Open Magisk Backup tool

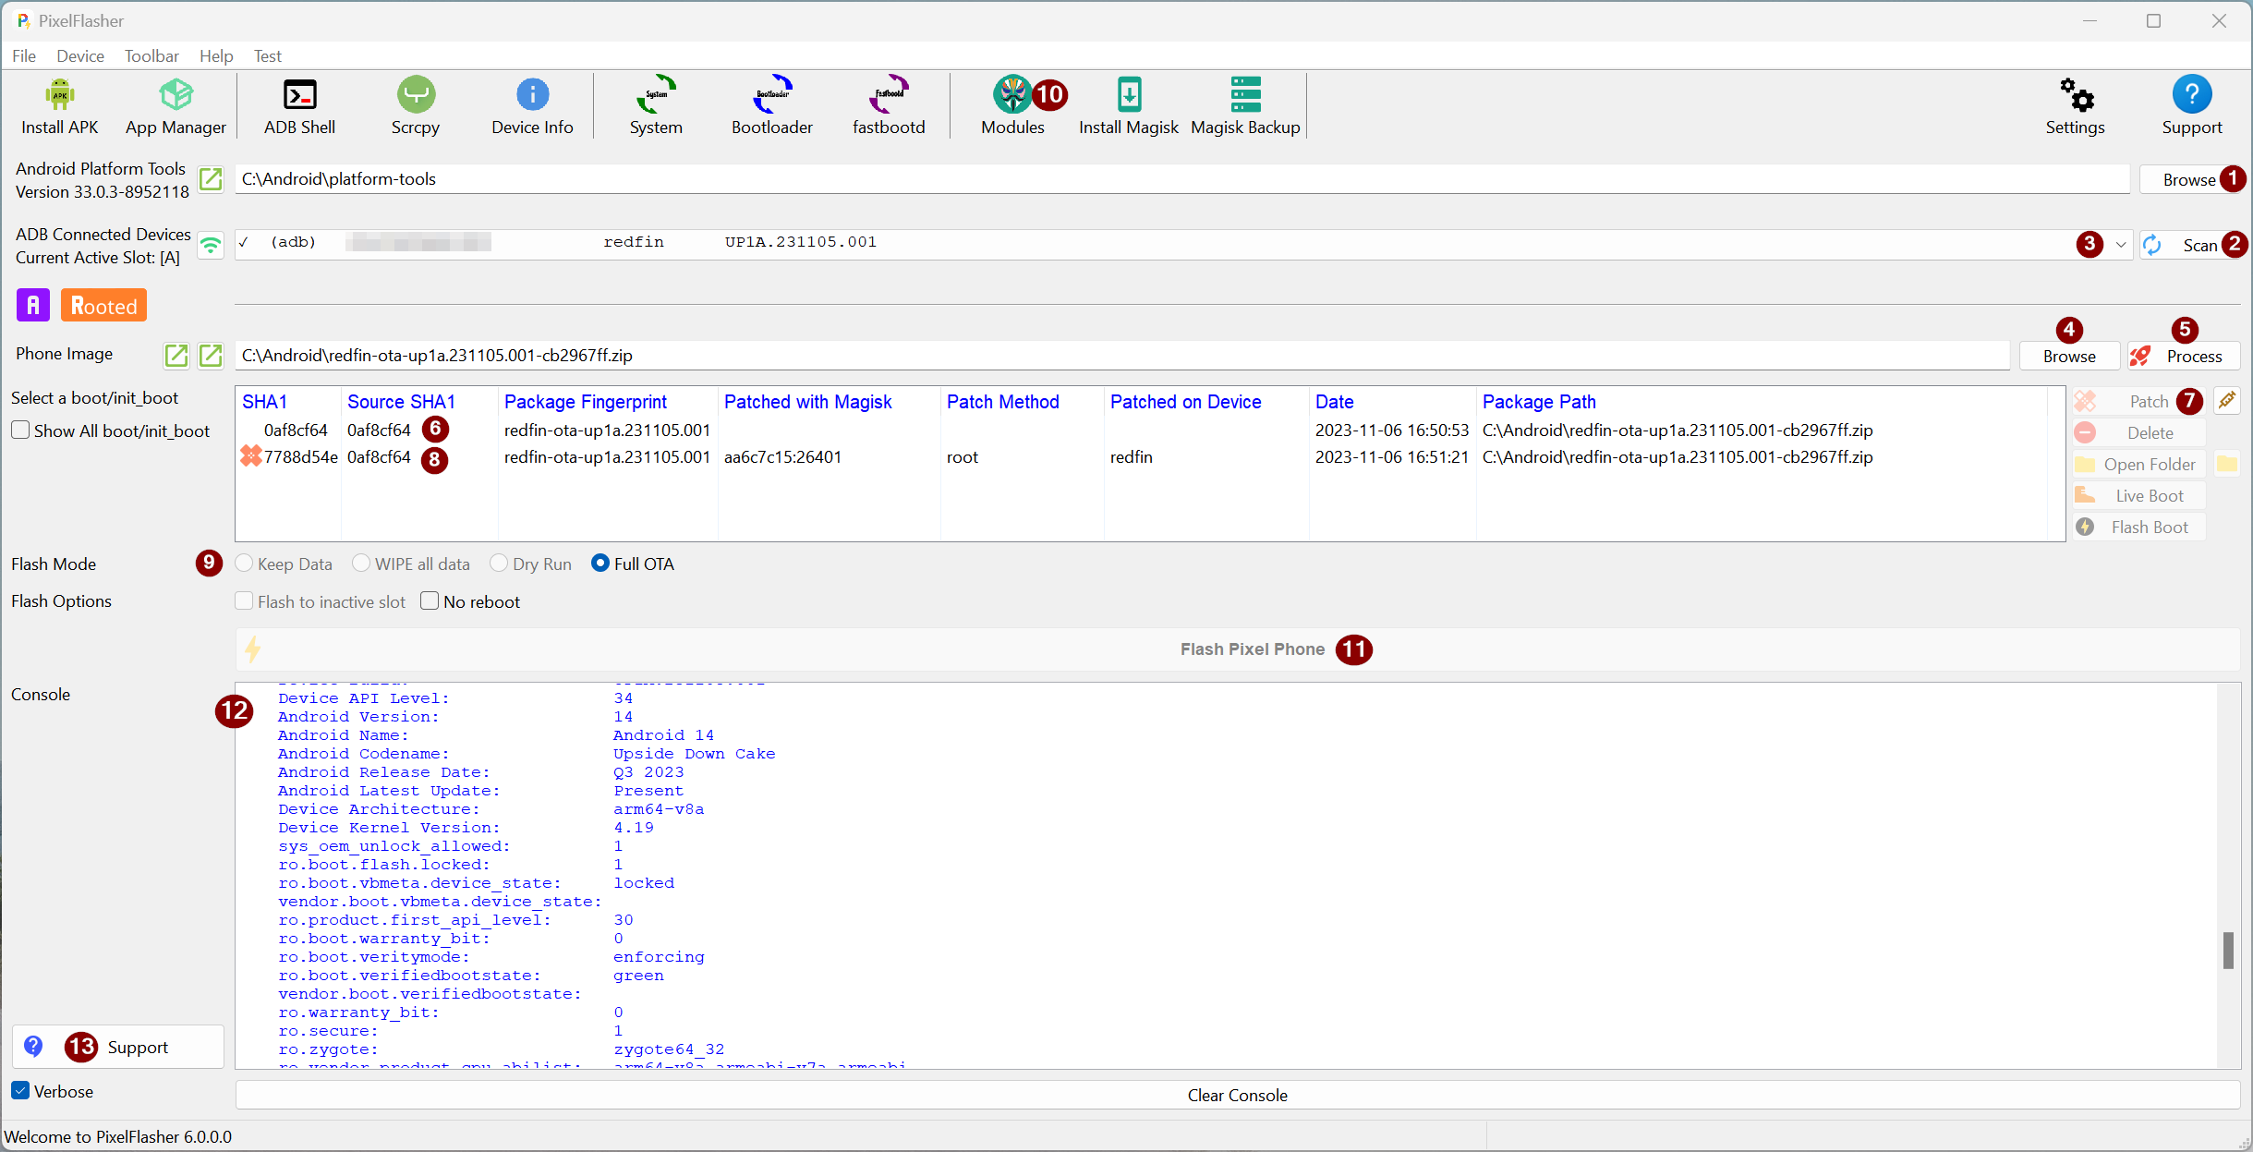(1247, 104)
